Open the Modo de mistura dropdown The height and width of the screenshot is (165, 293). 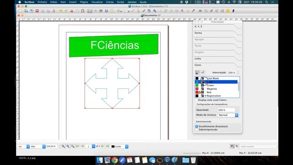(x=228, y=115)
